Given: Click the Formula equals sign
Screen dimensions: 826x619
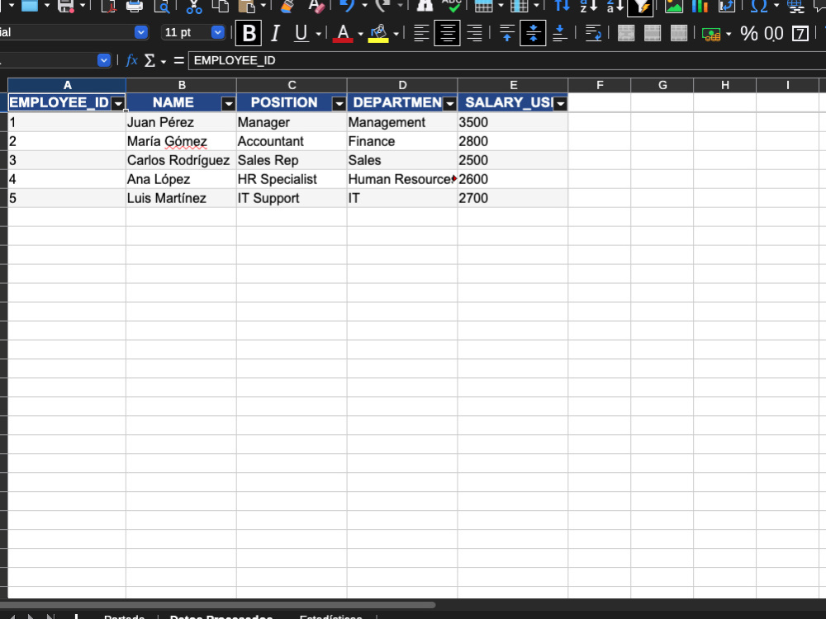Looking at the screenshot, I should pyautogui.click(x=179, y=60).
